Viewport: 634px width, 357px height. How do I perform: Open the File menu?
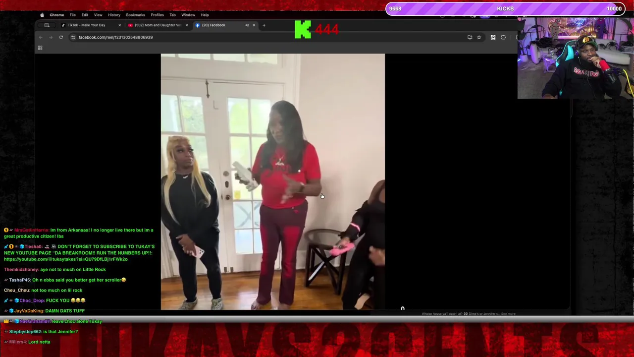click(x=73, y=15)
